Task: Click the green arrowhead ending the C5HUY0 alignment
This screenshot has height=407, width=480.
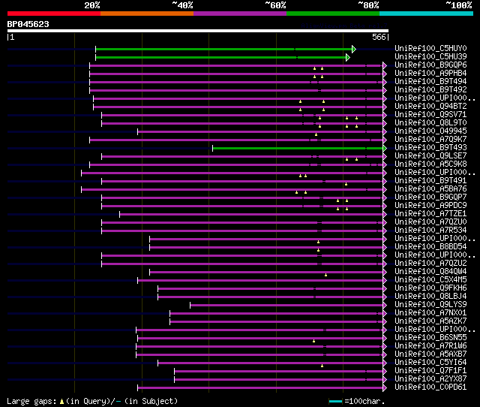Action: click(x=354, y=49)
